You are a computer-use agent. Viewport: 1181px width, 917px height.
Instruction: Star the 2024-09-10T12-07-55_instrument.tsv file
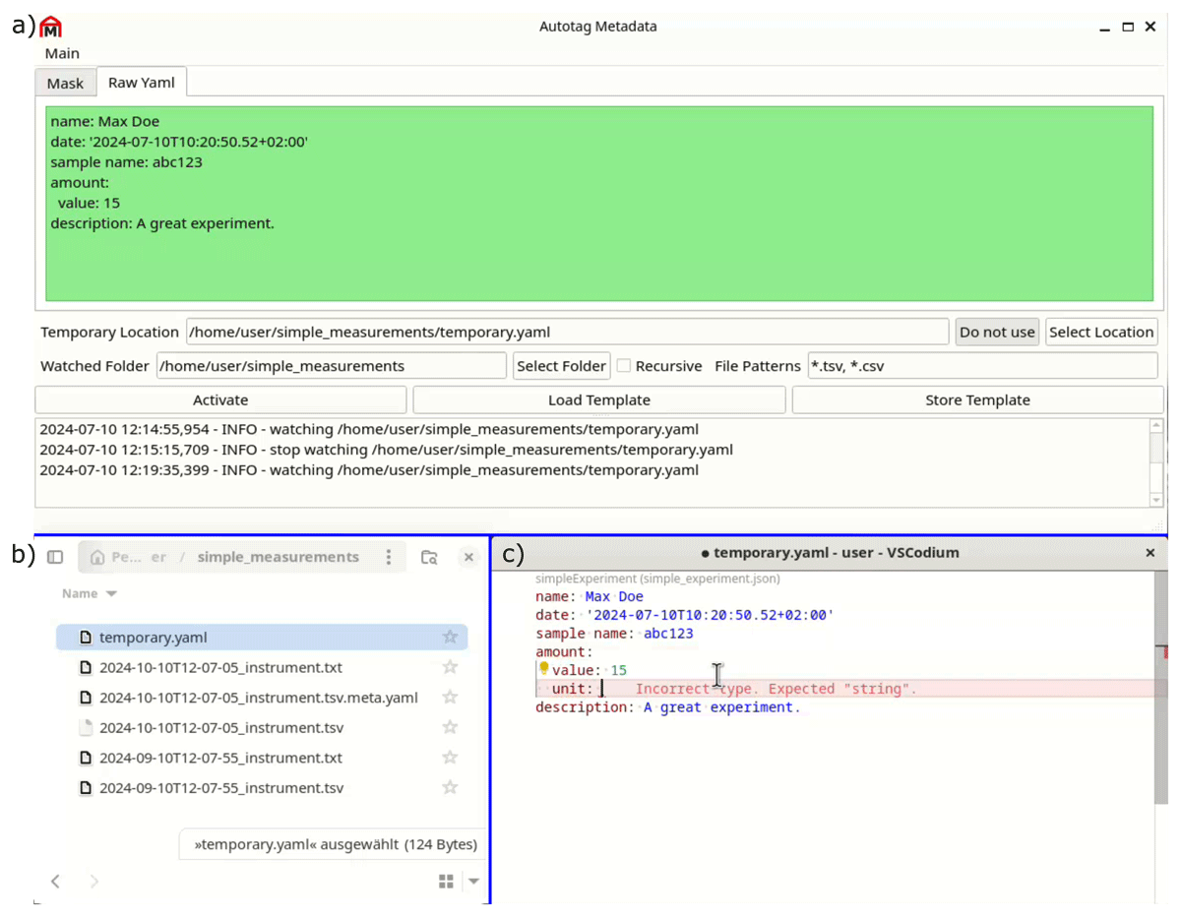pyautogui.click(x=450, y=788)
